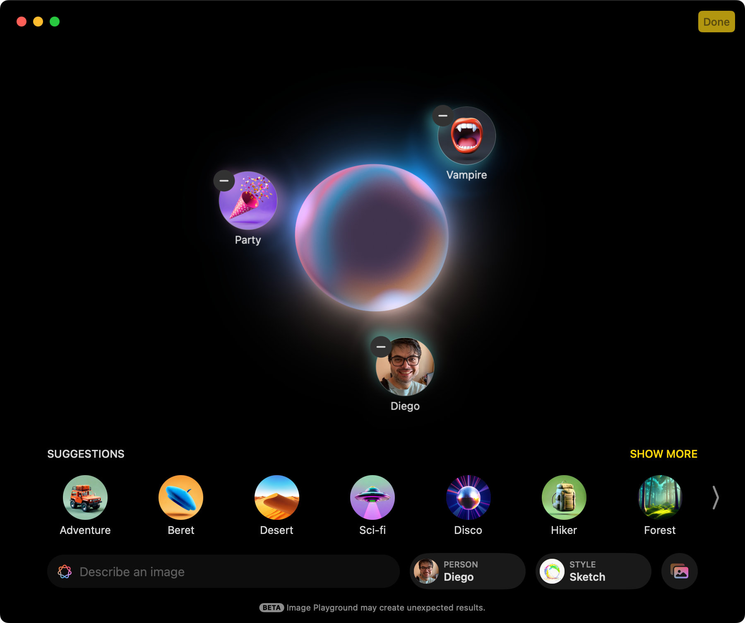
Task: Remove Diego from the composition
Action: coord(380,347)
